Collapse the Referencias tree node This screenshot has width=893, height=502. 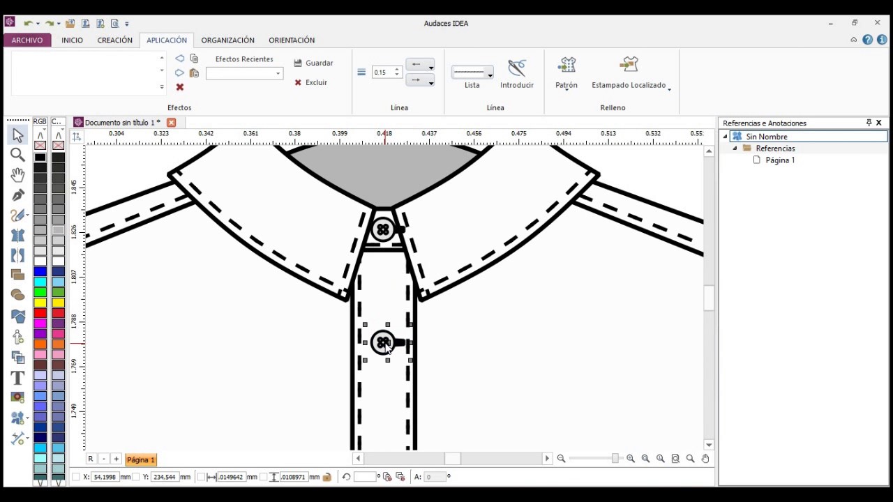(x=735, y=149)
